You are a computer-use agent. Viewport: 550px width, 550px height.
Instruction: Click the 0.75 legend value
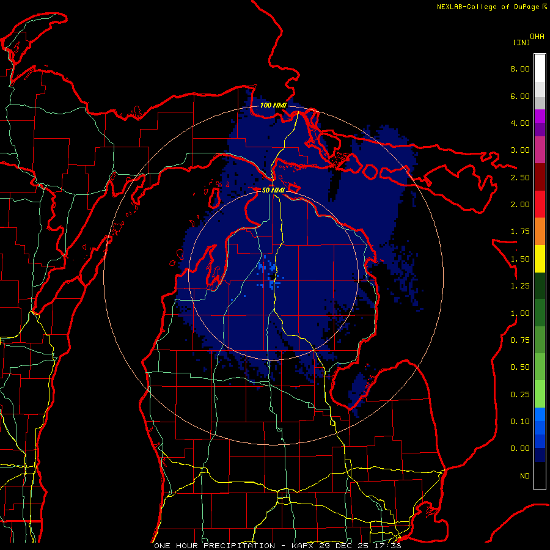point(520,340)
